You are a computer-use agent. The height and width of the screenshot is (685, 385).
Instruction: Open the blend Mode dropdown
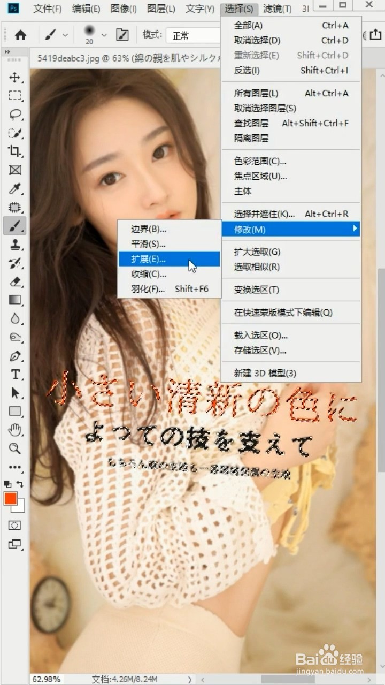click(x=194, y=35)
